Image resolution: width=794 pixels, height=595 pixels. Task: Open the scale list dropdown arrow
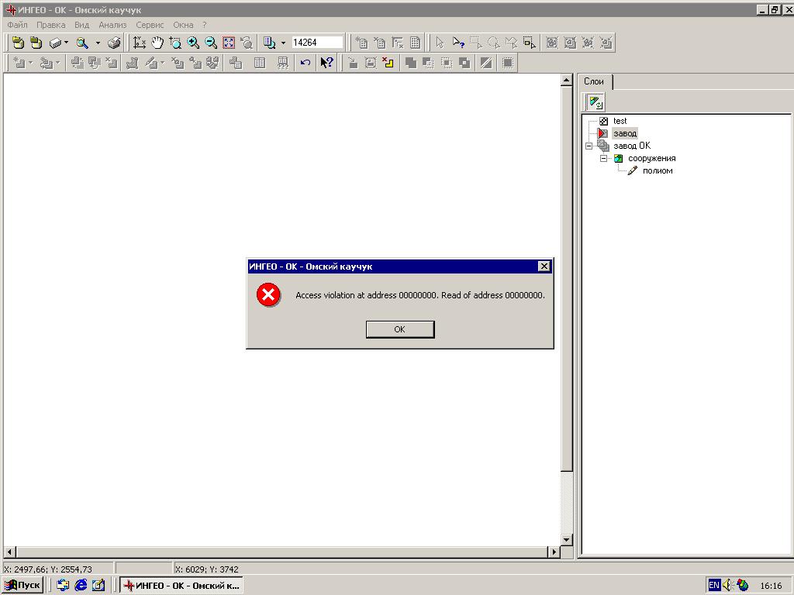click(283, 43)
